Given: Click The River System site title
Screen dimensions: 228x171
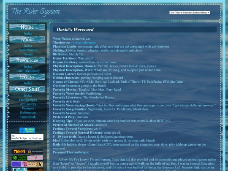Looking at the screenshot, I should pos(35,12).
